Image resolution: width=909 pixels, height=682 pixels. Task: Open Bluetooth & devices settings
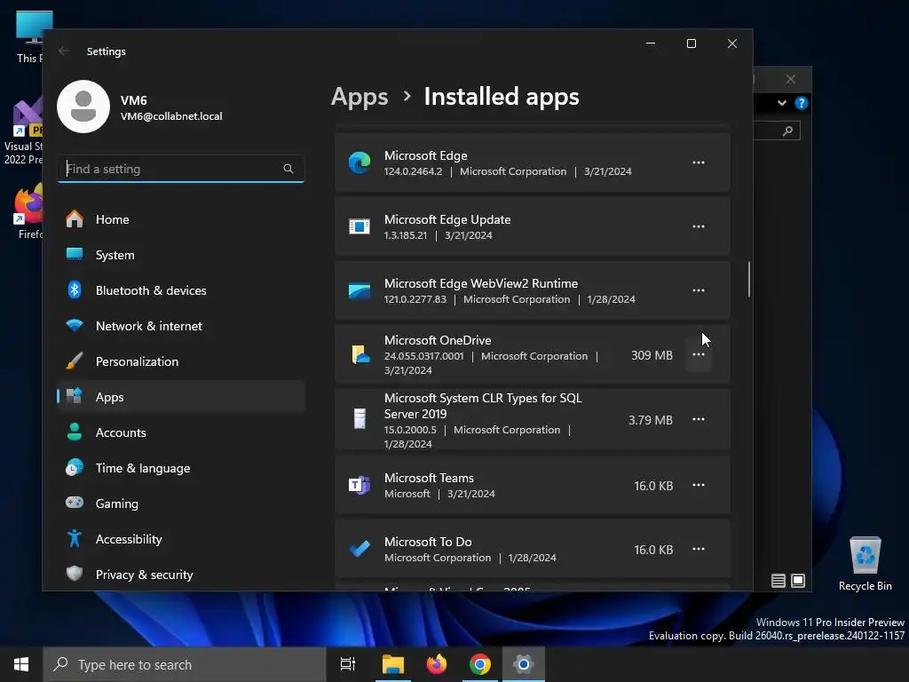point(181,290)
